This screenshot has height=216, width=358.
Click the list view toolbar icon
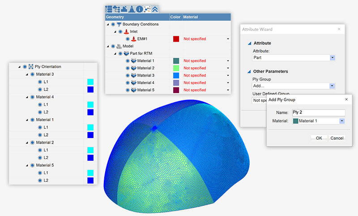(x=108, y=9)
